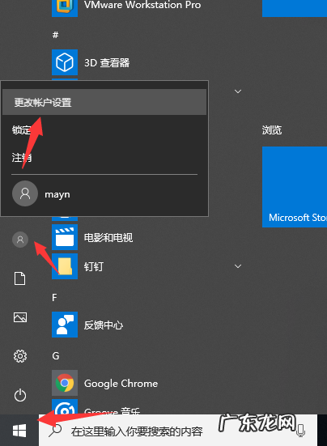Click the search magnifier icon in taskbar
Image resolution: width=327 pixels, height=446 pixels.
(x=55, y=431)
